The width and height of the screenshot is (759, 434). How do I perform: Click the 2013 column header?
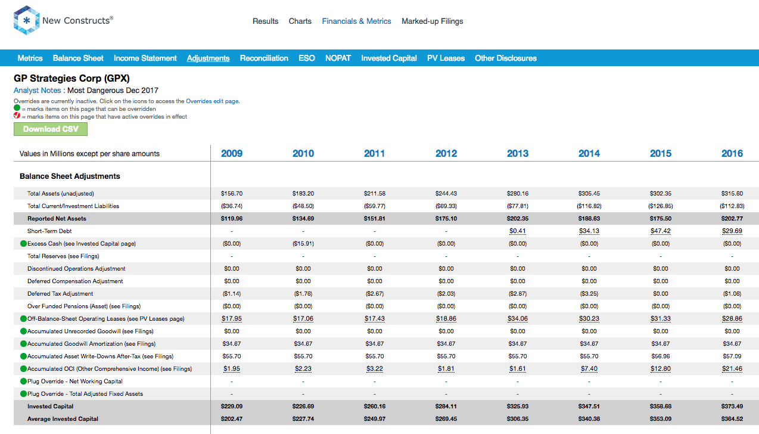coord(518,153)
